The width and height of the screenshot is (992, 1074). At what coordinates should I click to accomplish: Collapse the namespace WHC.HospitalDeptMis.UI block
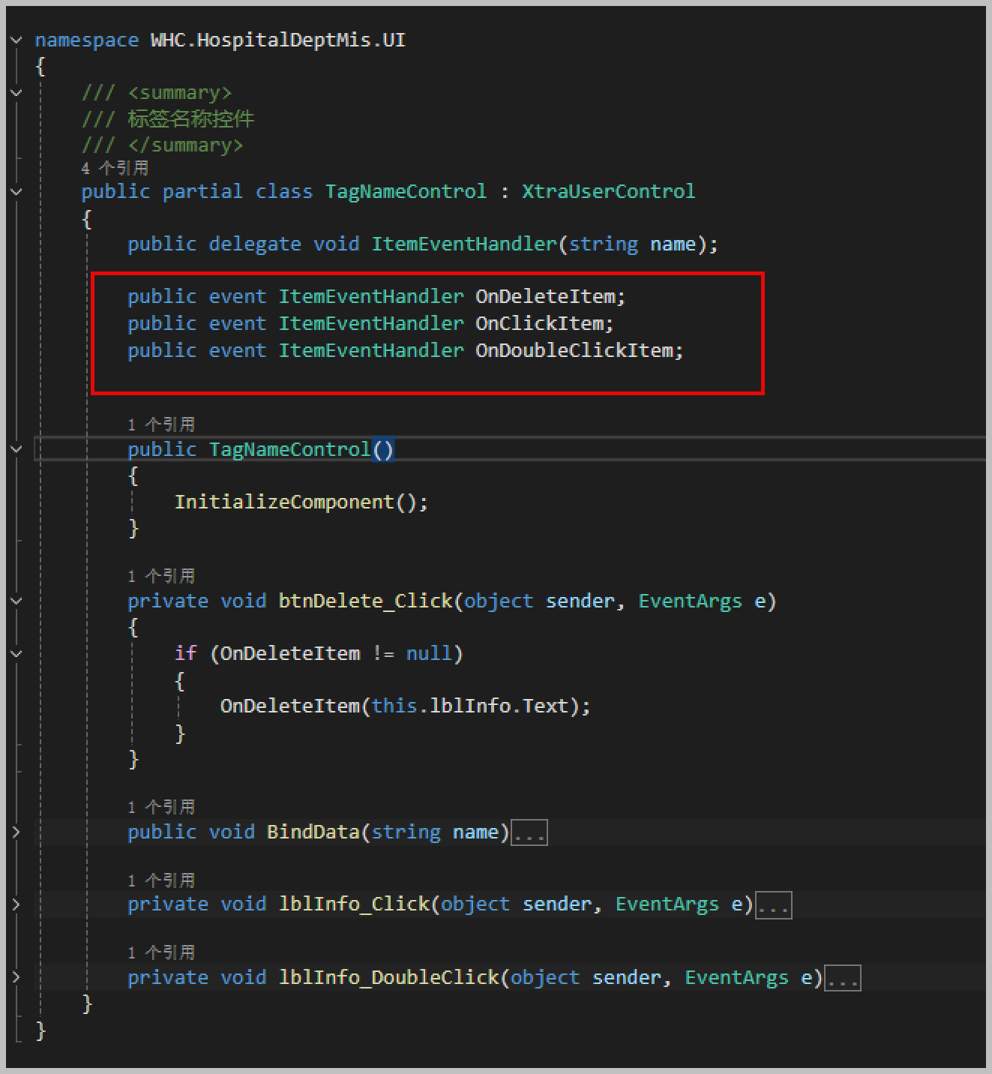[x=16, y=40]
